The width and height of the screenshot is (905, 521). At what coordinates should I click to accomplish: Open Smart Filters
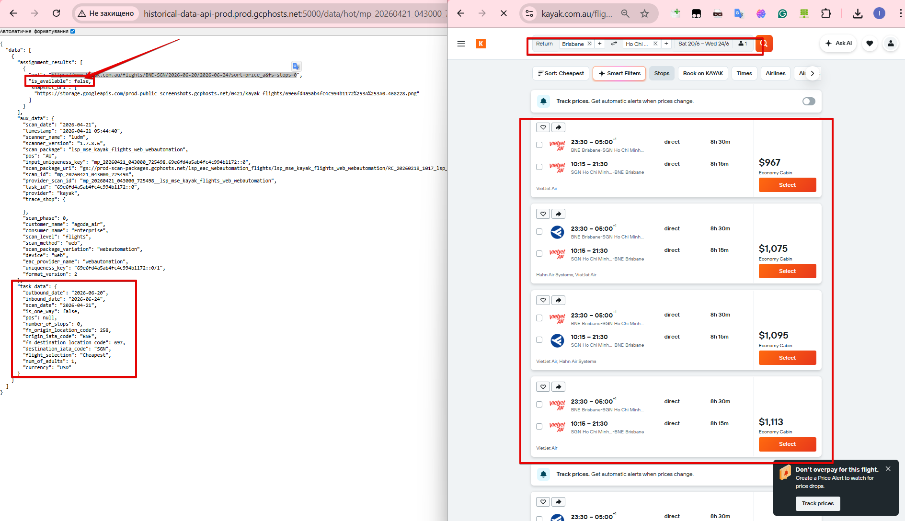click(x=619, y=73)
